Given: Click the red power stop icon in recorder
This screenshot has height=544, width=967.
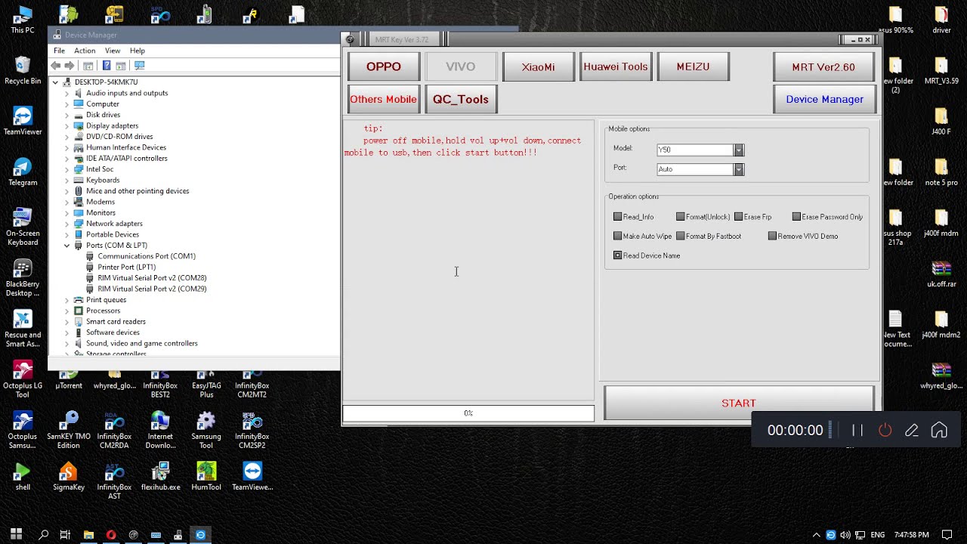Looking at the screenshot, I should click(x=885, y=430).
